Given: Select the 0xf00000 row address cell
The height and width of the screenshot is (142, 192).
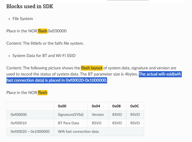Looking at the screenshot, I should (30, 115).
